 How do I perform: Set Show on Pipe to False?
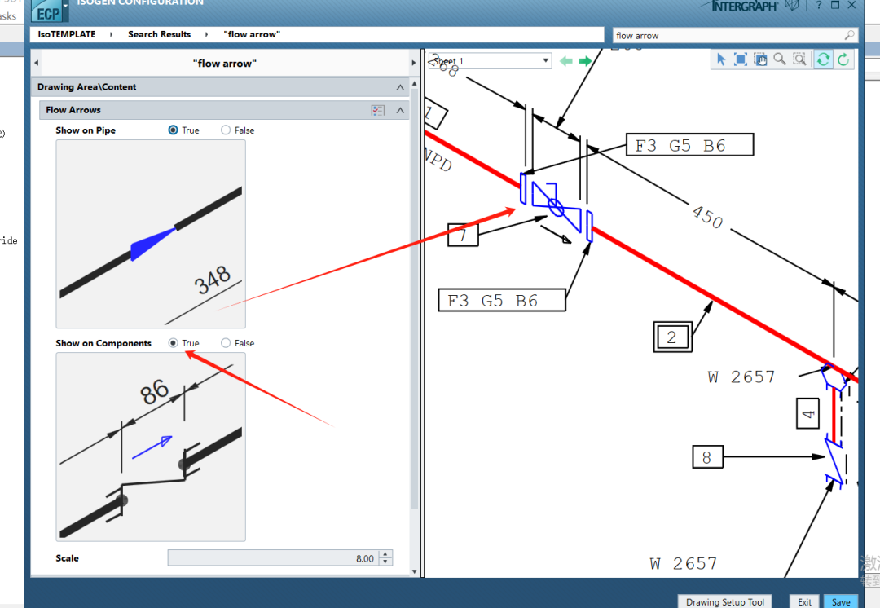(x=226, y=130)
